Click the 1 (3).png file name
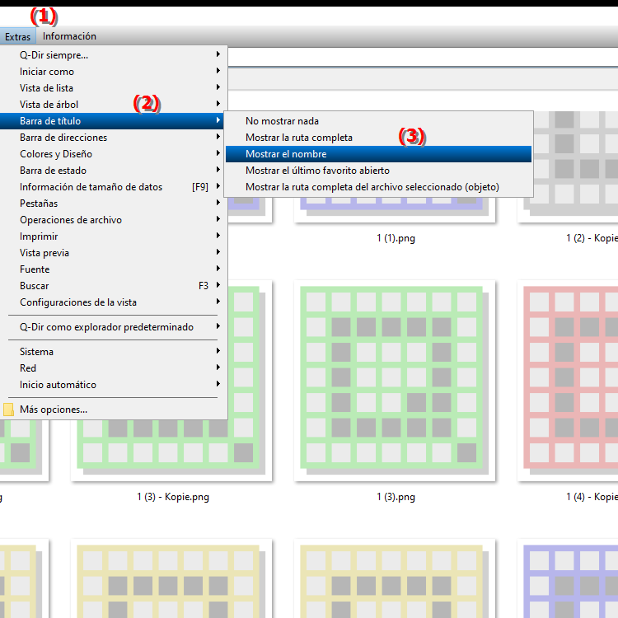Screen dimensions: 618x618 coord(396,497)
